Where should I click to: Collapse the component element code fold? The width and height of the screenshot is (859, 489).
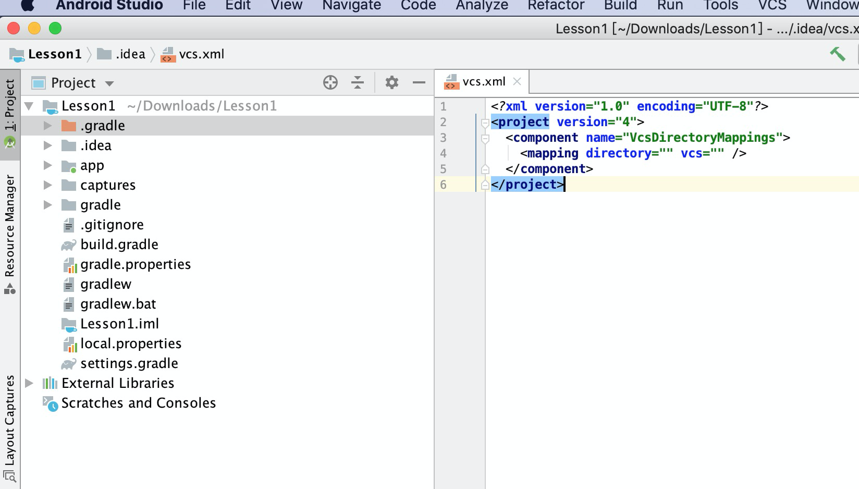(485, 138)
